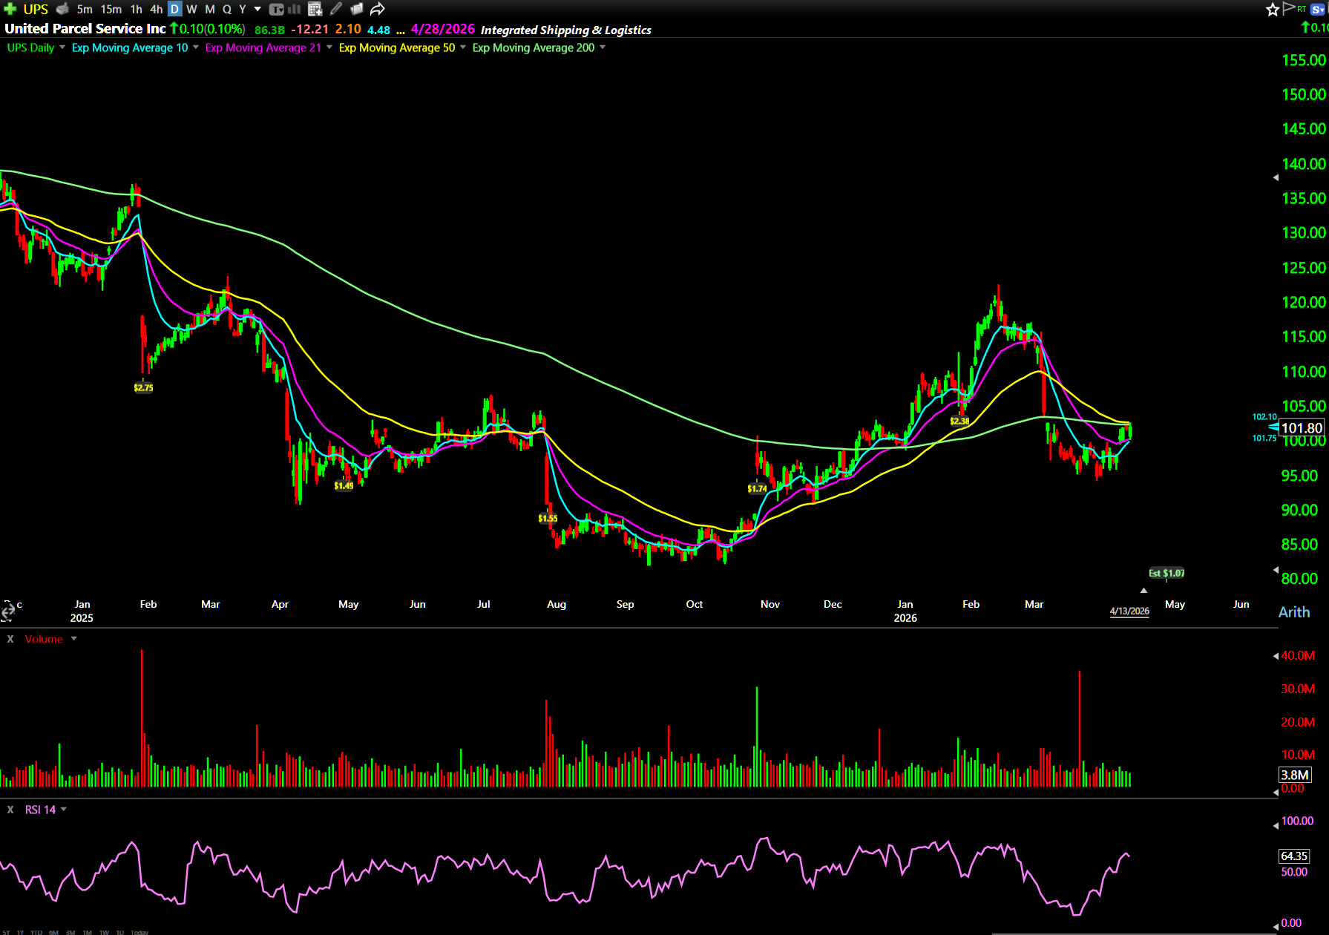
Task: Click the blue S dropdown button
Action: click(1318, 9)
